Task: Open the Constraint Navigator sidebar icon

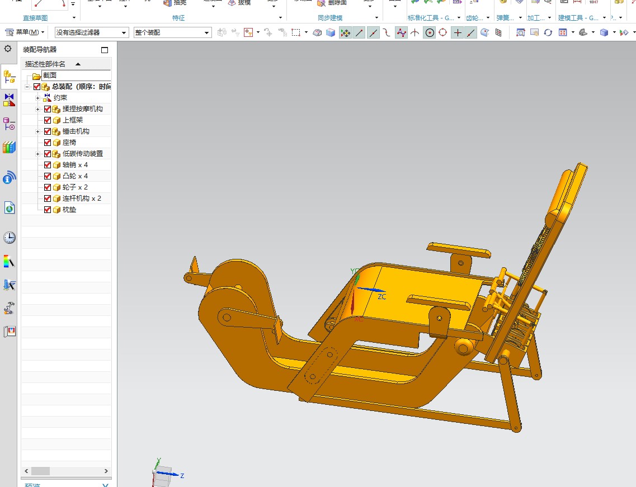Action: pos(9,100)
